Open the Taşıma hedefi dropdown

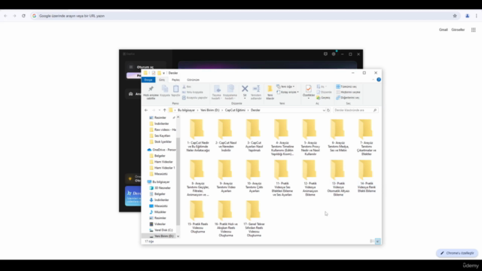coord(217,96)
